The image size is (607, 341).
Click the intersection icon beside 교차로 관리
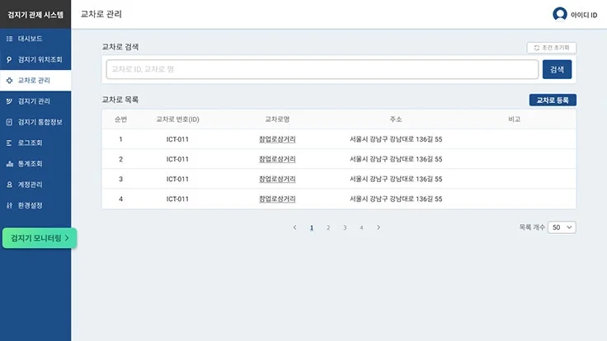pos(9,81)
